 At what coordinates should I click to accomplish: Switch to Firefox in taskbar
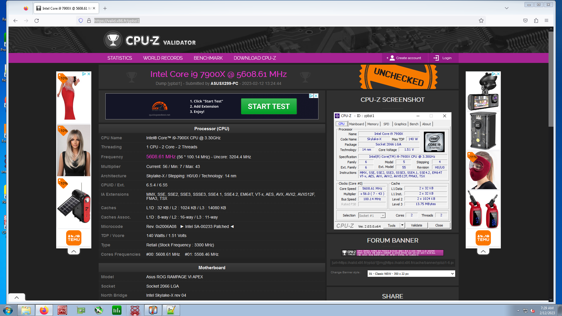(44, 310)
